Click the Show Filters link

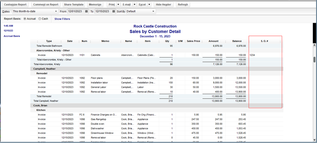(x=62, y=19)
